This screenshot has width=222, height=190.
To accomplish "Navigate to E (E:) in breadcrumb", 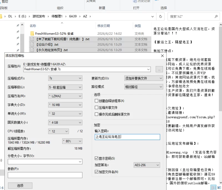I will click(22, 16).
